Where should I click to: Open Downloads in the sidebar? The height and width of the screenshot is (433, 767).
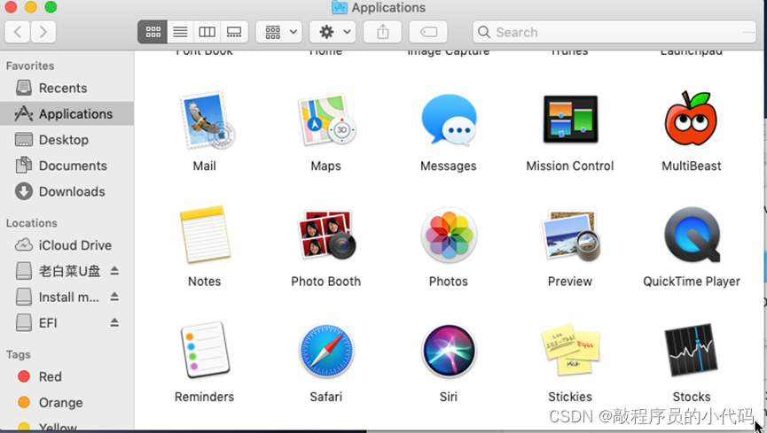pos(67,191)
